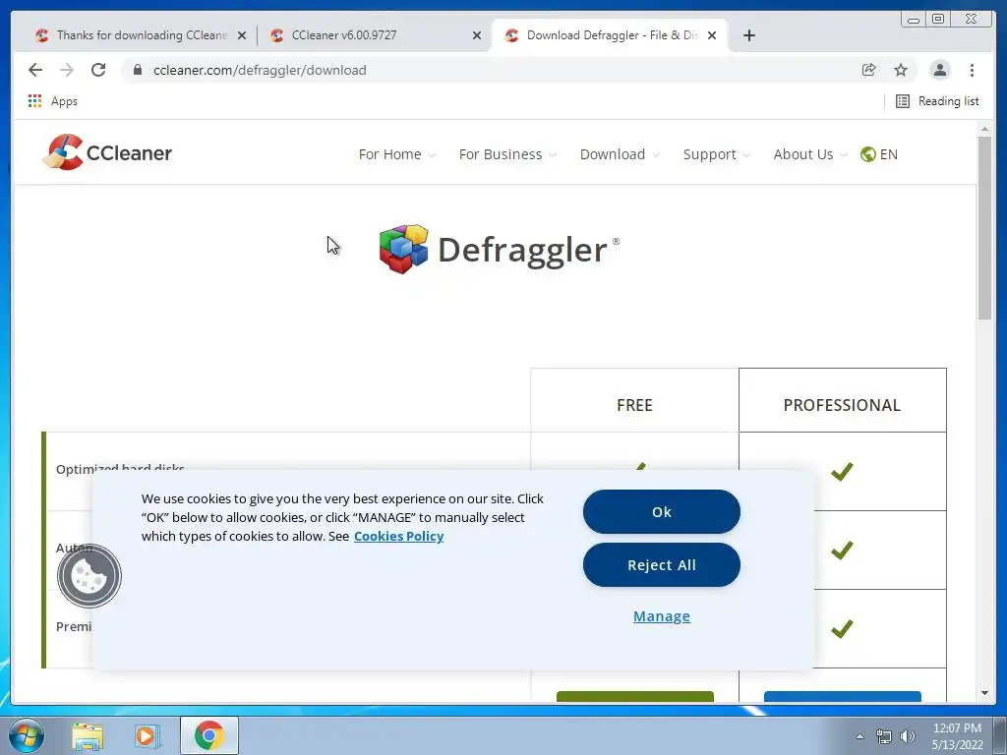
Task: Expand the Download menu
Action: tap(620, 154)
